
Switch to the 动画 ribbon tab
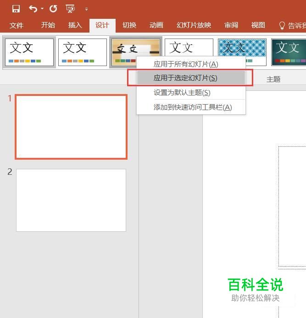click(x=156, y=25)
